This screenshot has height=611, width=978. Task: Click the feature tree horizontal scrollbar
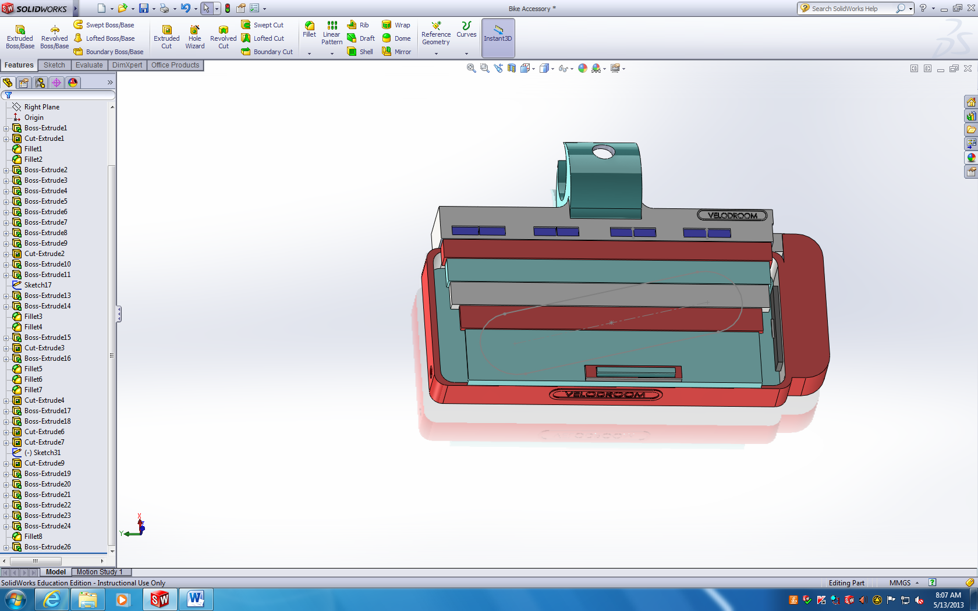(36, 561)
